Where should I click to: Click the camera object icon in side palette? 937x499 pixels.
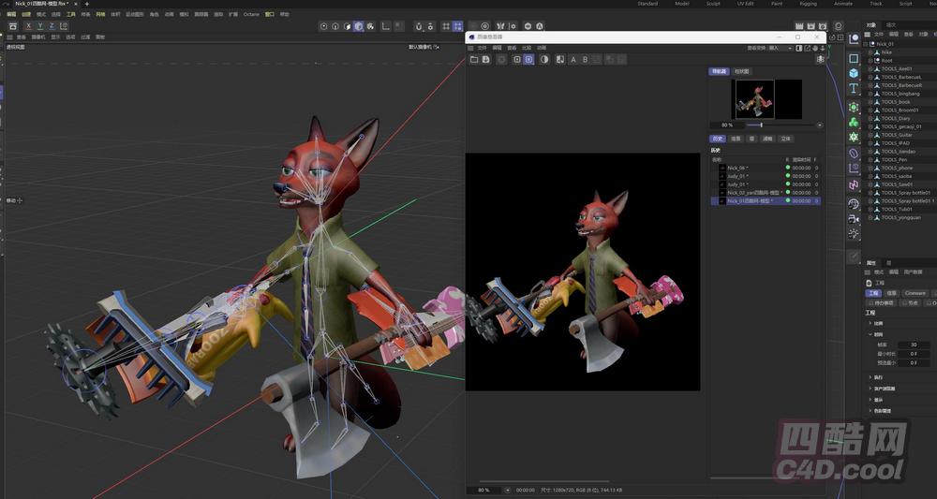(x=854, y=218)
